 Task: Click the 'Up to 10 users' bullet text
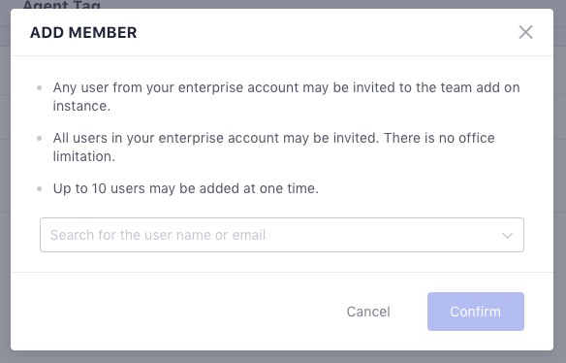click(x=185, y=188)
